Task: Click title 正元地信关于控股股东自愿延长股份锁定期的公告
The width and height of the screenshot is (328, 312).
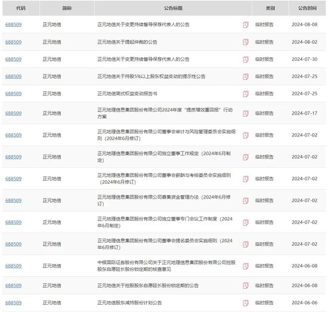Action: pos(148,285)
